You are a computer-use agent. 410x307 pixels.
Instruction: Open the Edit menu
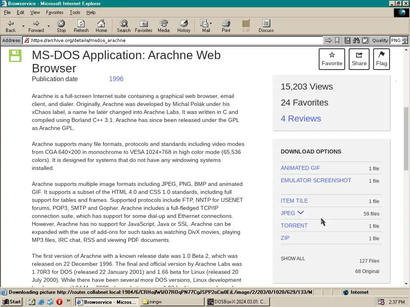click(x=20, y=12)
